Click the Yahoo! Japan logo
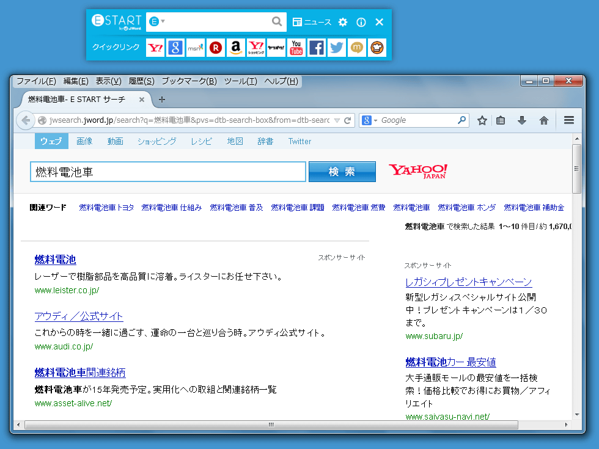599x449 pixels. click(418, 172)
